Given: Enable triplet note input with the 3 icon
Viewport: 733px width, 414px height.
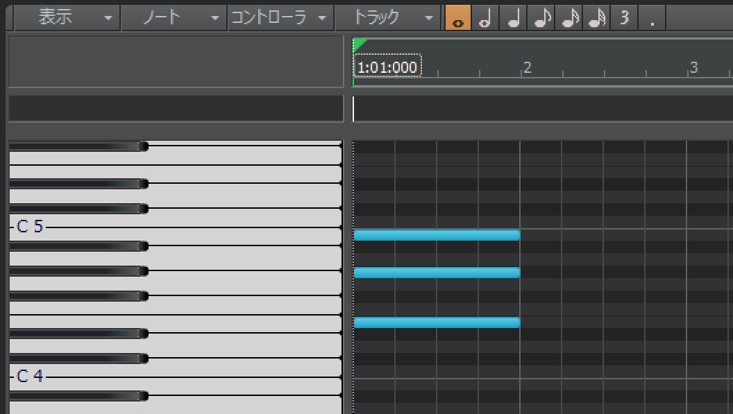Looking at the screenshot, I should (x=623, y=18).
